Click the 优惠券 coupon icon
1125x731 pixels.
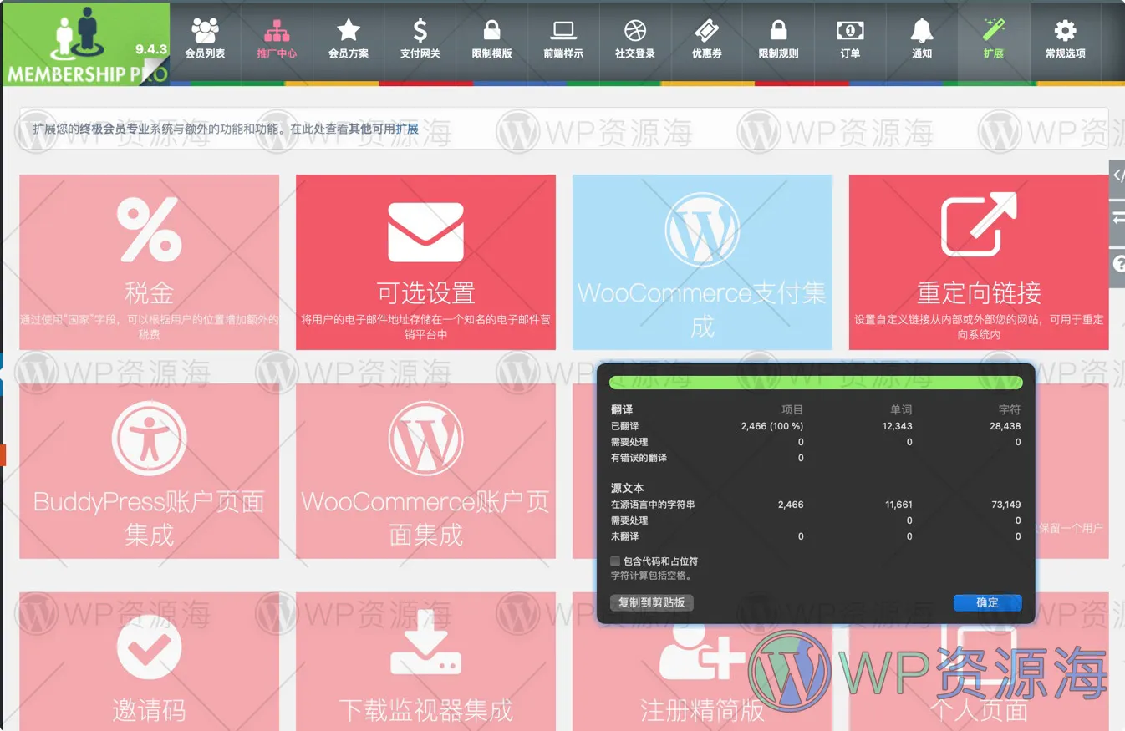[x=706, y=39]
